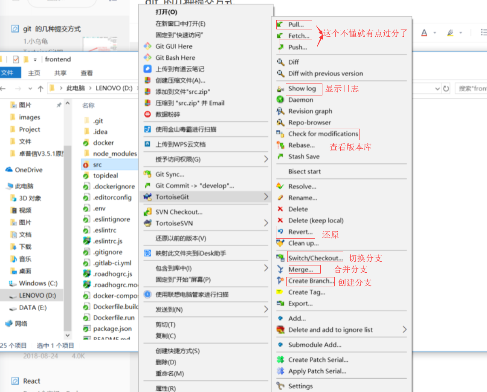Toggle the checkmark in Explorer quick access toolbar

pos(16,59)
